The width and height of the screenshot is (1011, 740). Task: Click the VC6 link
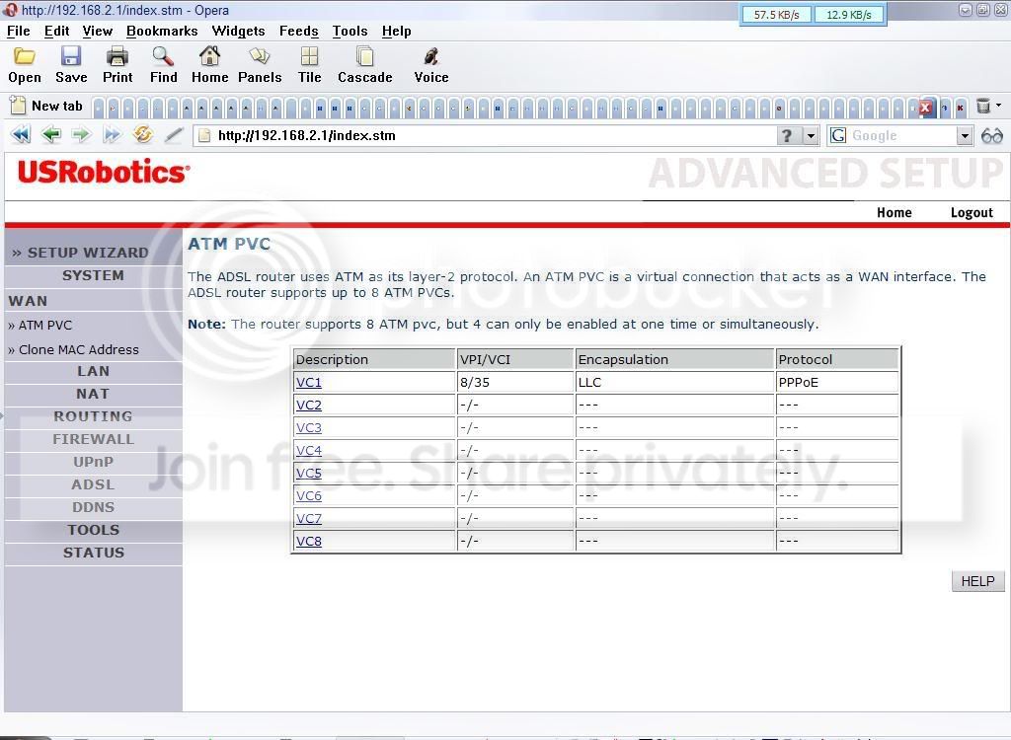(308, 495)
